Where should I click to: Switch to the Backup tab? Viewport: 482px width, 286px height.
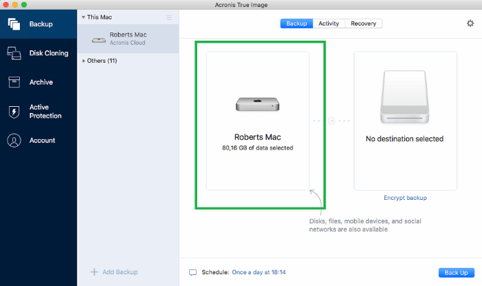click(x=297, y=23)
